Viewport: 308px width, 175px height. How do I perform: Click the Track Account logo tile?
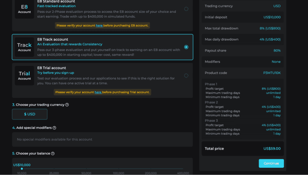click(24, 47)
